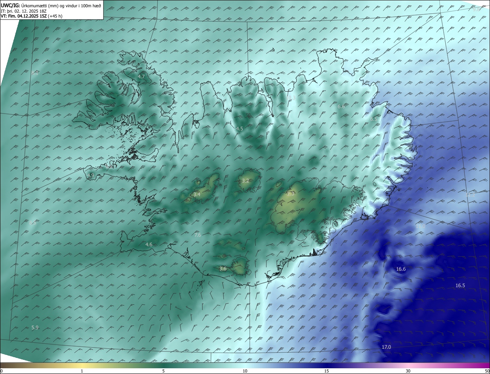Viewport: 490px width, 374px height.
Task: Click the 6.6 value in northeast Iceland
Action: click(x=341, y=106)
